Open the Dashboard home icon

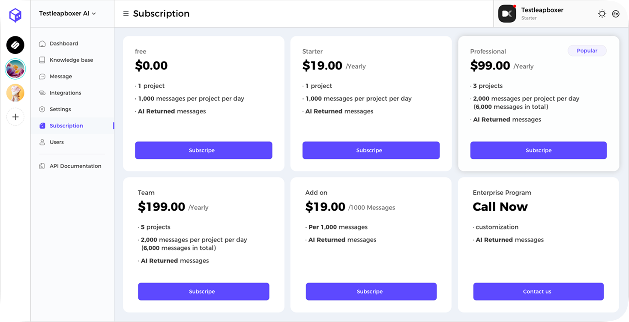[42, 44]
